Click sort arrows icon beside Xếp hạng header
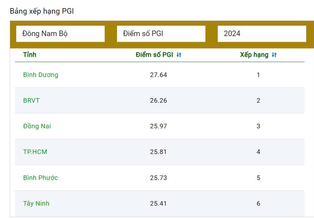This screenshot has height=218, width=314. tap(274, 55)
